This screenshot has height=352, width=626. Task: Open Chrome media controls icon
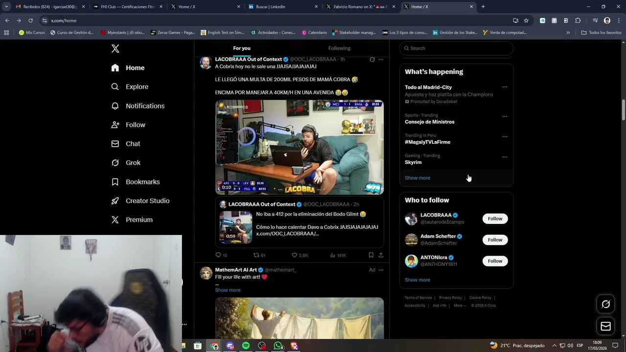pos(595,21)
